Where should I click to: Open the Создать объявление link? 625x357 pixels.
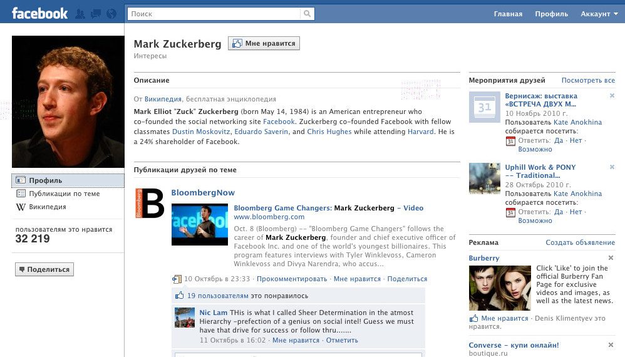[580, 242]
